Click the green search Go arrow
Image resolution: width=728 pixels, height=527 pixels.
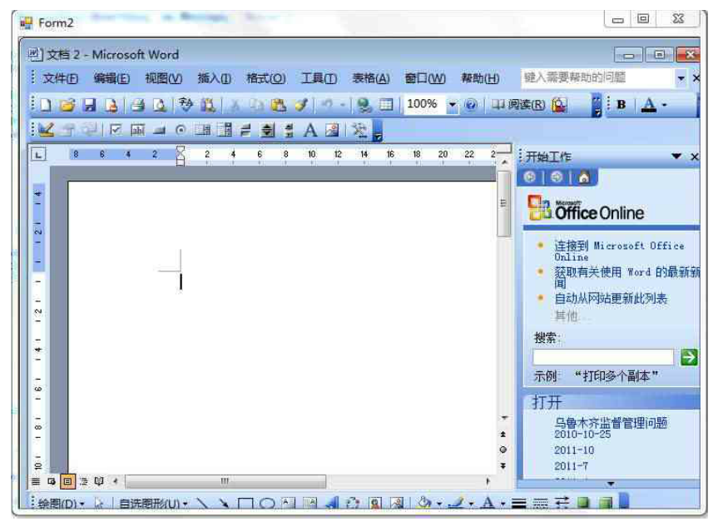(689, 357)
